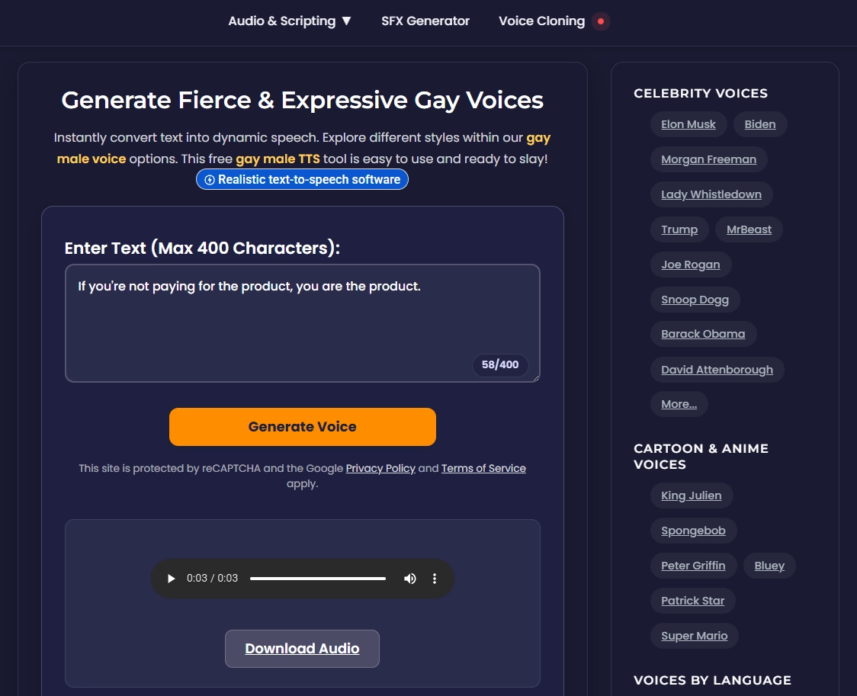
Task: Download the generated audio
Action: tap(302, 649)
